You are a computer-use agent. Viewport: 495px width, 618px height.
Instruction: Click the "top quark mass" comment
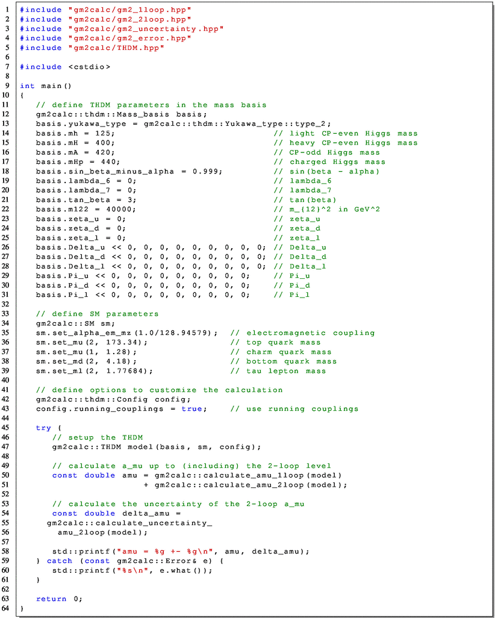click(x=283, y=343)
